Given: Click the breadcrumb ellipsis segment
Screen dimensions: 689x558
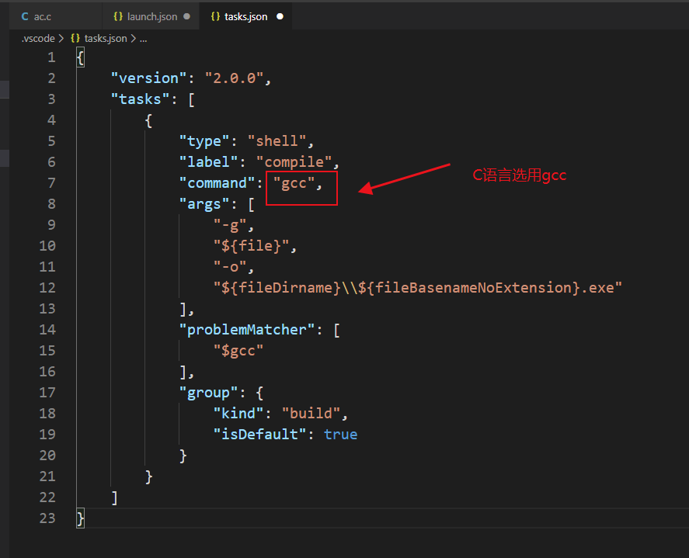Looking at the screenshot, I should [143, 39].
